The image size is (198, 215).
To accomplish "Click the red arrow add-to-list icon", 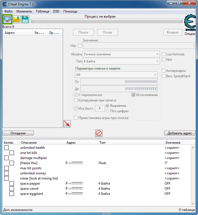I will point(67,124).
